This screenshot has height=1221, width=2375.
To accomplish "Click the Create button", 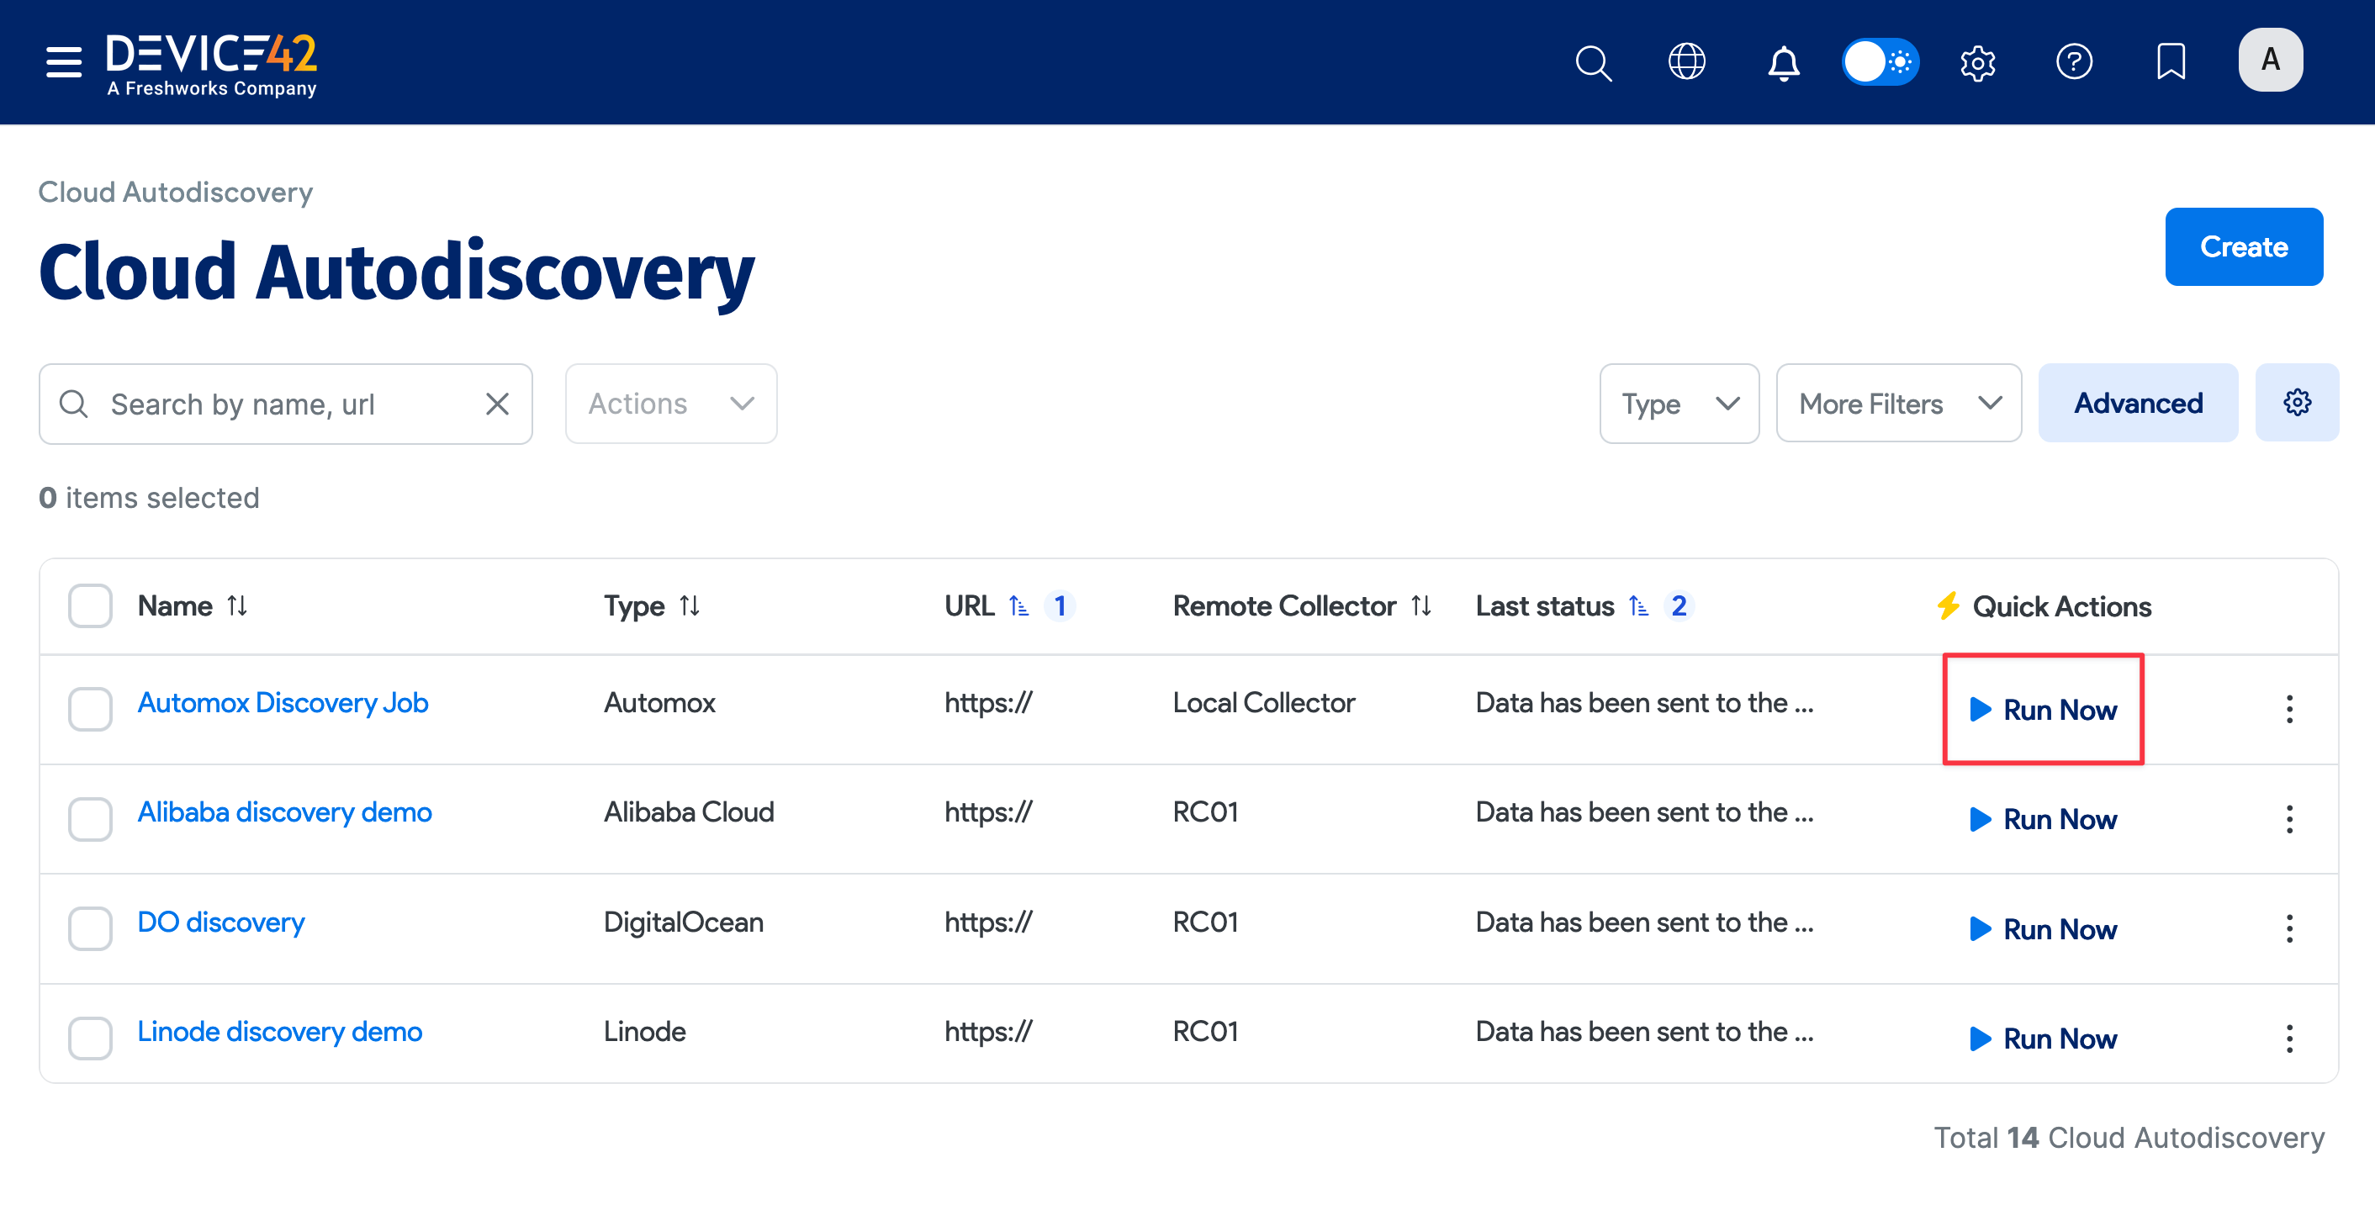I will [2243, 246].
